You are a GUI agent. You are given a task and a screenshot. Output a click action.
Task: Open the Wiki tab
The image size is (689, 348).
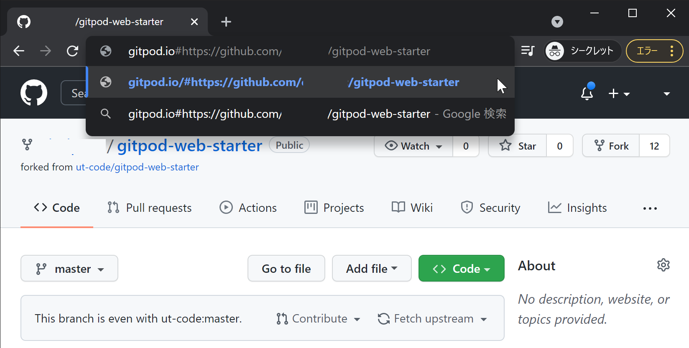(x=412, y=208)
